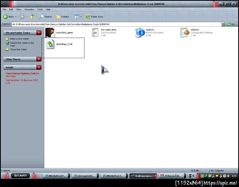Open the Edit menu
239x187 pixels.
click(x=11, y=10)
